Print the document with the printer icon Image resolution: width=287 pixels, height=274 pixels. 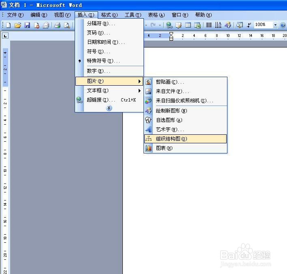57,25
